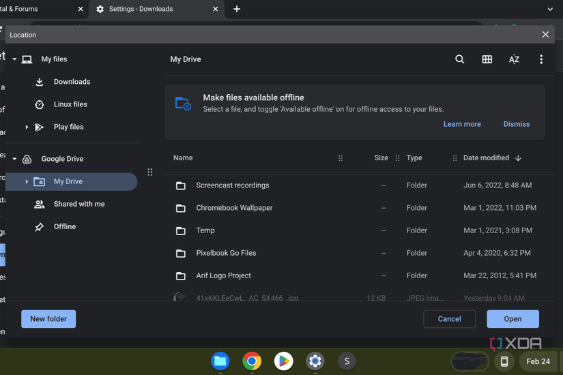
Task: Select the Pixelbook Go Files folder name
Action: tap(226, 254)
